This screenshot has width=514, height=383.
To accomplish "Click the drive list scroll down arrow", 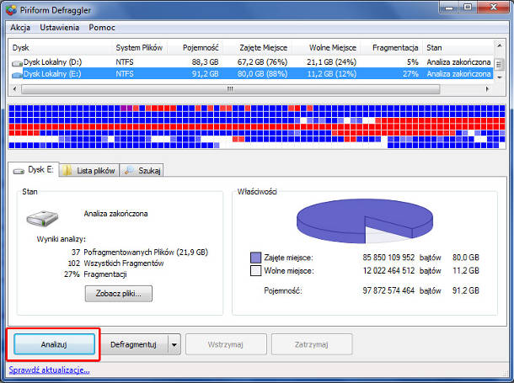I will click(499, 77).
